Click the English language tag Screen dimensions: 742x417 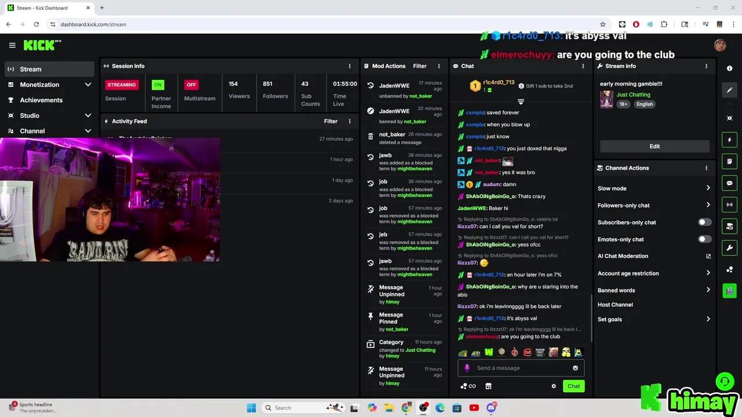[x=645, y=104]
